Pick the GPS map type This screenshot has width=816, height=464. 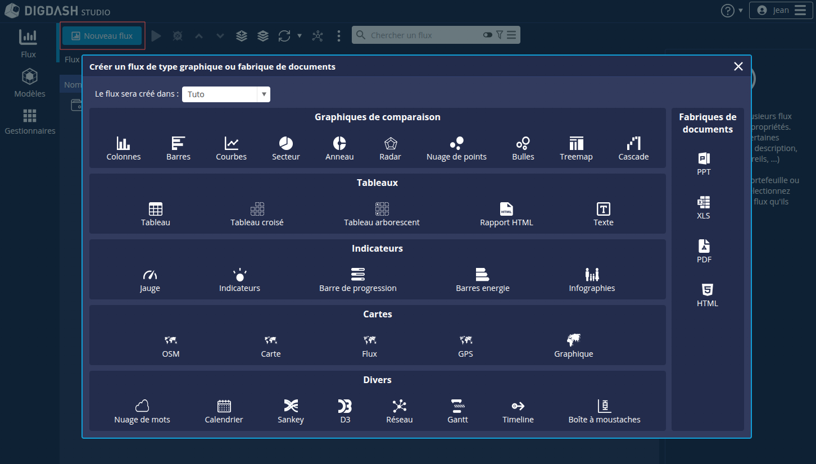(x=465, y=346)
